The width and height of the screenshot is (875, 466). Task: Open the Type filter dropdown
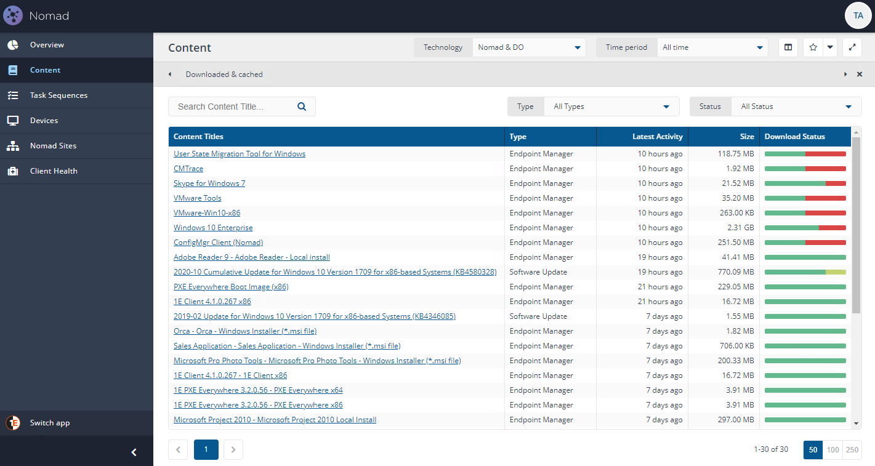tap(611, 106)
